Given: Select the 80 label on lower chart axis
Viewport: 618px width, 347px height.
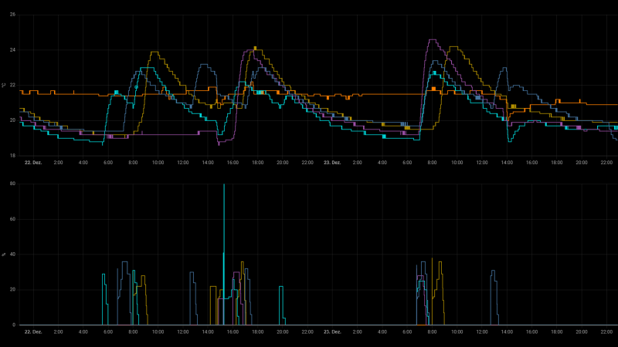Looking at the screenshot, I should (x=12, y=184).
